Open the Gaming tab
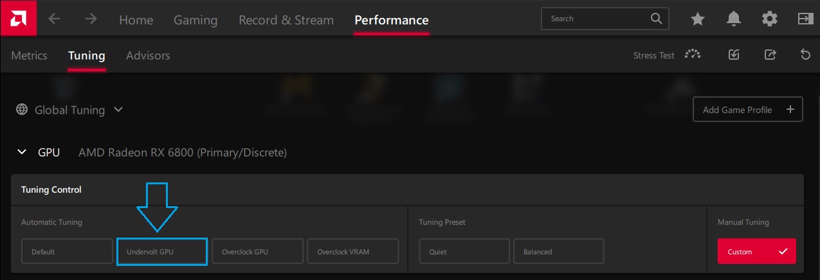Viewport: 820px width, 280px height. [x=196, y=20]
